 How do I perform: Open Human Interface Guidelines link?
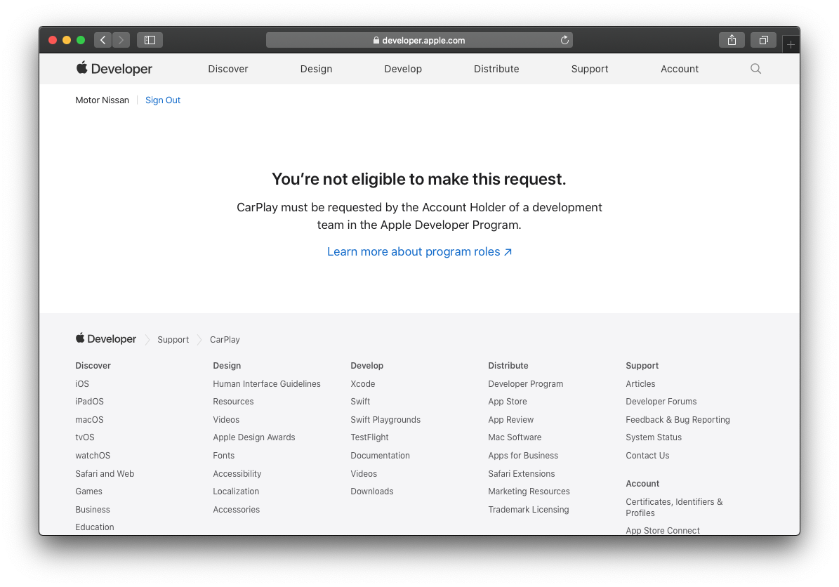[267, 383]
